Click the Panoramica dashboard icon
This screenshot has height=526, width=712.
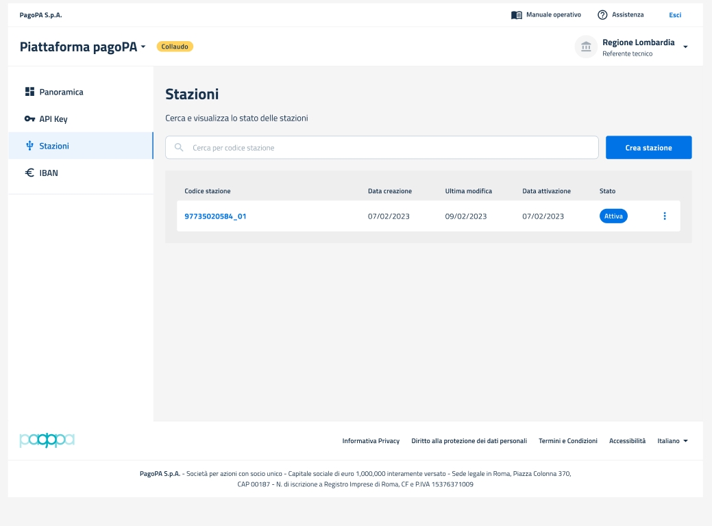click(29, 92)
